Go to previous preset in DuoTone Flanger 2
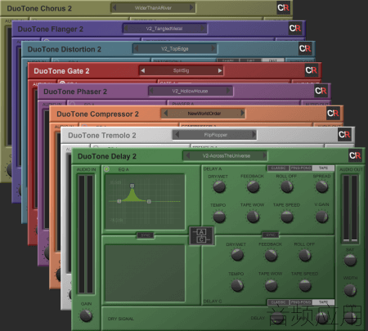Screen dimensions: 368x331 (x=126, y=28)
